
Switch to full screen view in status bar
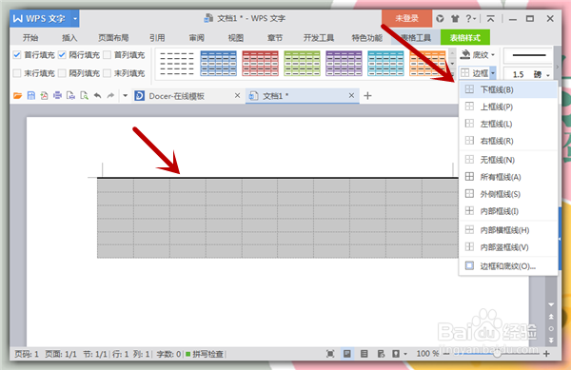click(x=330, y=354)
